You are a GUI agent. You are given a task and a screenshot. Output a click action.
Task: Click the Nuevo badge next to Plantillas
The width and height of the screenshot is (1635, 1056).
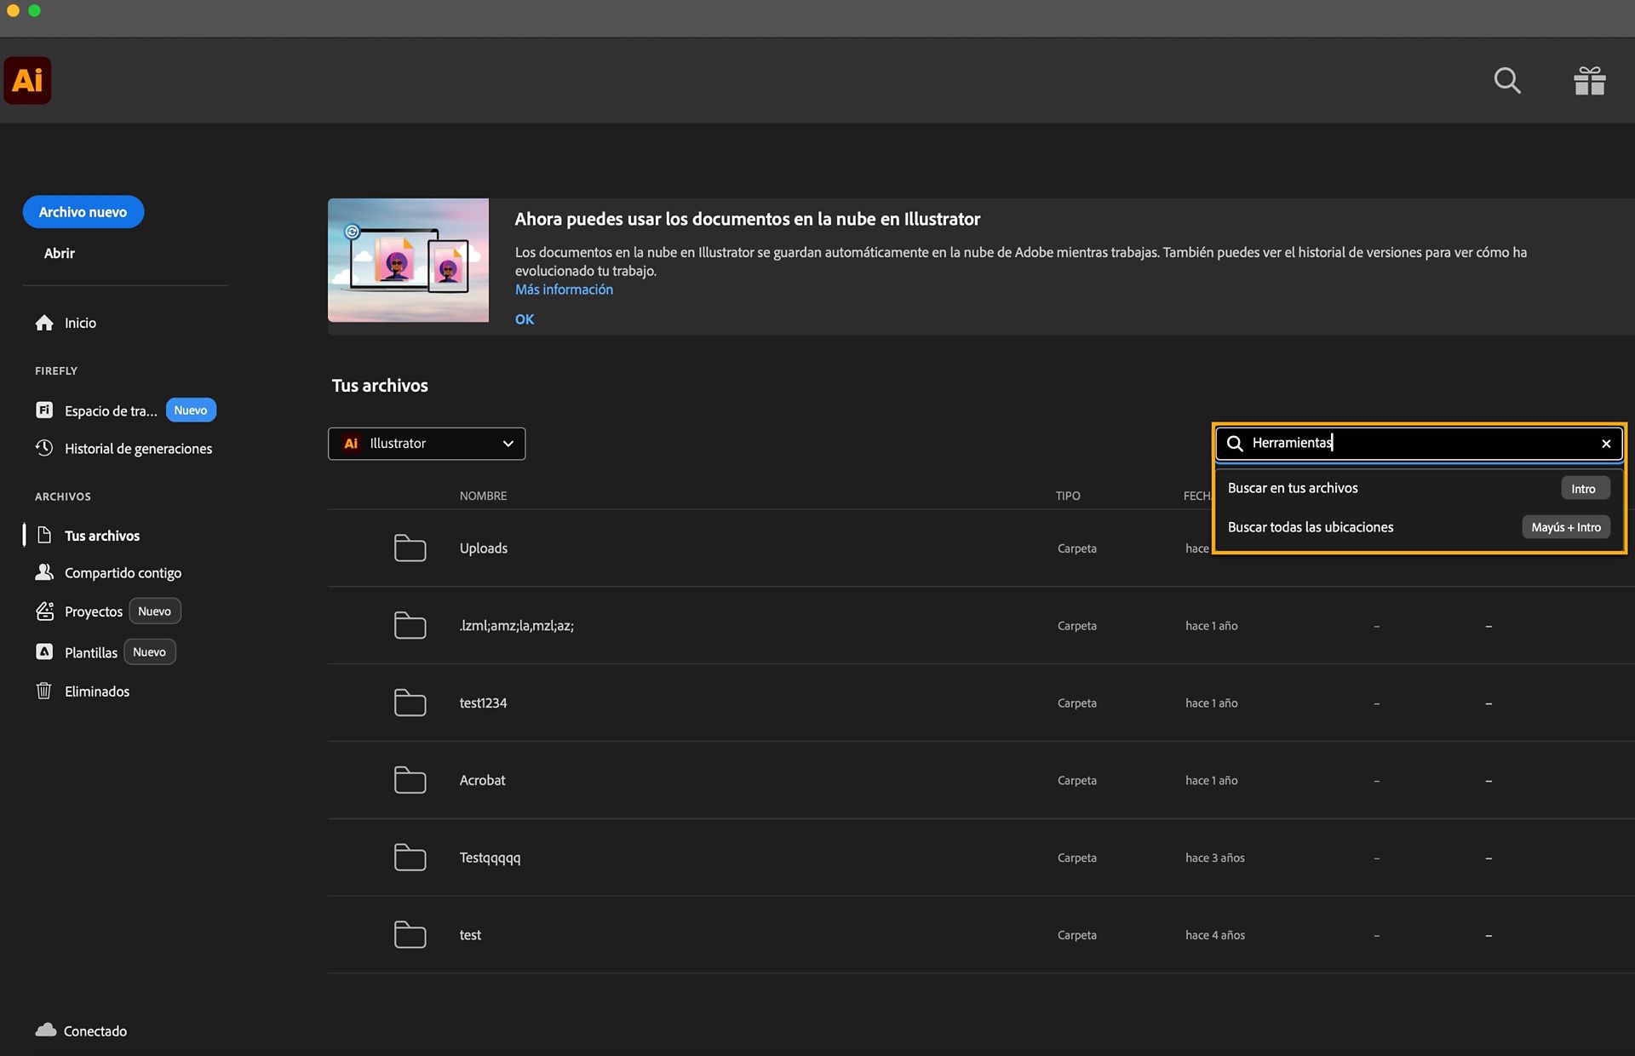click(150, 652)
